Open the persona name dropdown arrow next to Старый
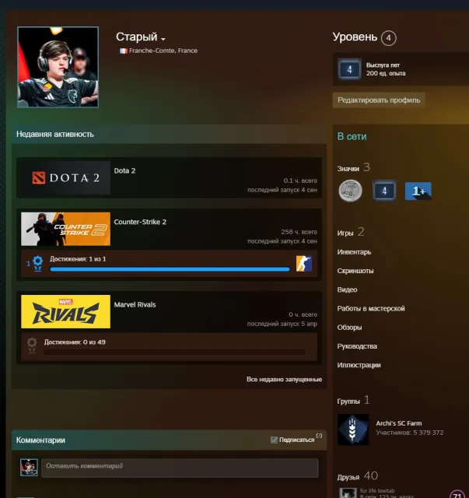Image resolution: width=469 pixels, height=498 pixels. [163, 39]
